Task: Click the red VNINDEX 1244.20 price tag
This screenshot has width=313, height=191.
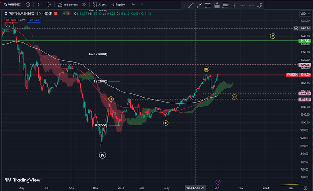Action: tap(298, 75)
